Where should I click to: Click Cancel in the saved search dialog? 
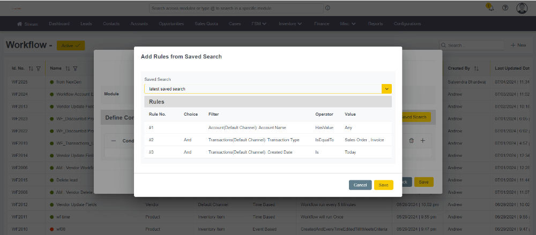pyautogui.click(x=360, y=185)
